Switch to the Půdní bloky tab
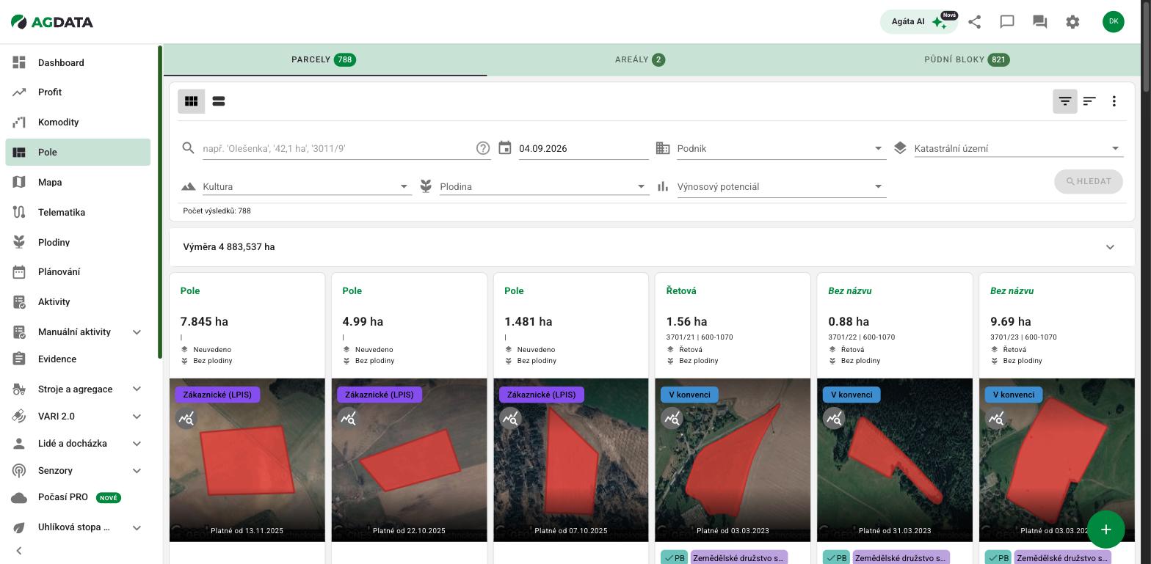The image size is (1151, 564). [x=967, y=60]
